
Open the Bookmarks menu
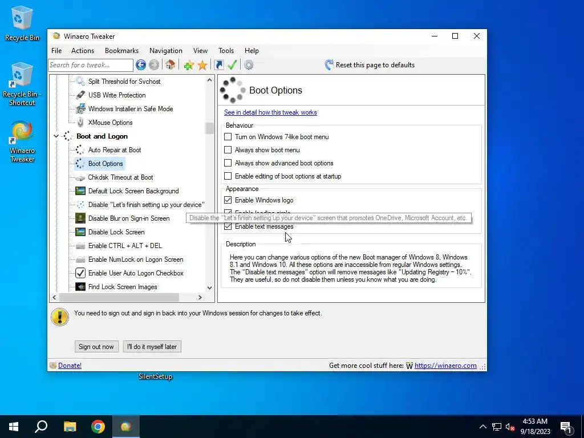coord(122,51)
